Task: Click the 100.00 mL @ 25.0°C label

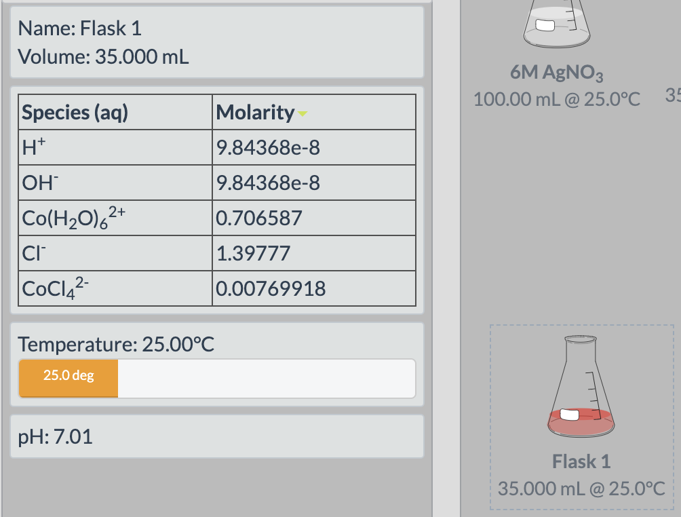Action: point(556,99)
